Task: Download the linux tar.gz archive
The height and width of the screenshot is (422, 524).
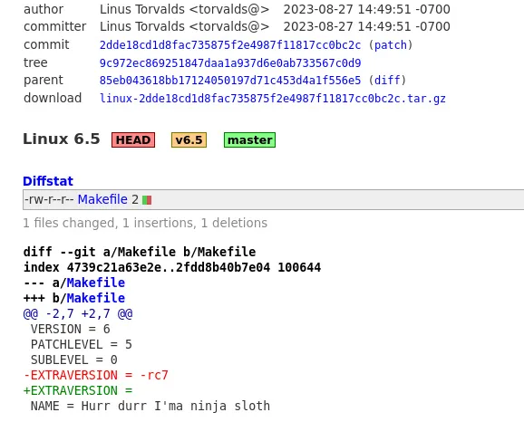Action: pos(272,99)
